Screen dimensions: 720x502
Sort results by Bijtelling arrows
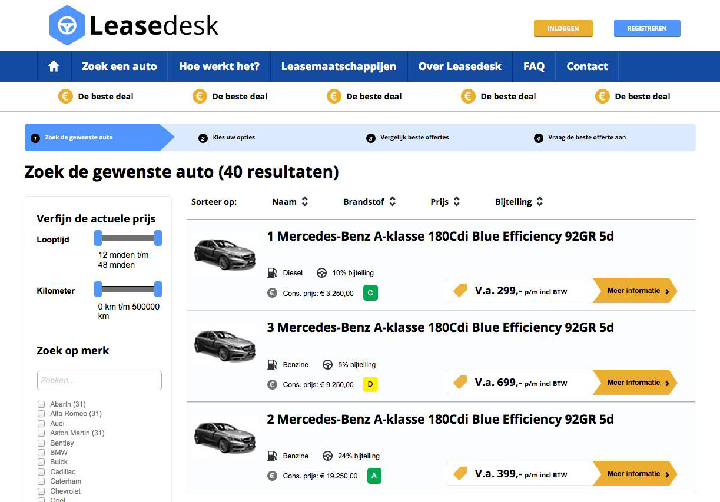[x=539, y=201]
